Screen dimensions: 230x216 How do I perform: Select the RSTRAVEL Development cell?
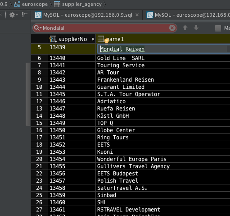(x=163, y=210)
